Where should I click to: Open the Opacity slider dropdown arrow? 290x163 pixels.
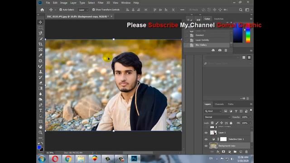tap(250, 117)
